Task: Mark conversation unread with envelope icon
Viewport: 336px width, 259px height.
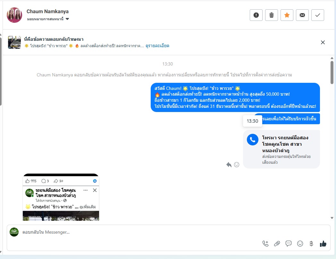Action: 302,15
